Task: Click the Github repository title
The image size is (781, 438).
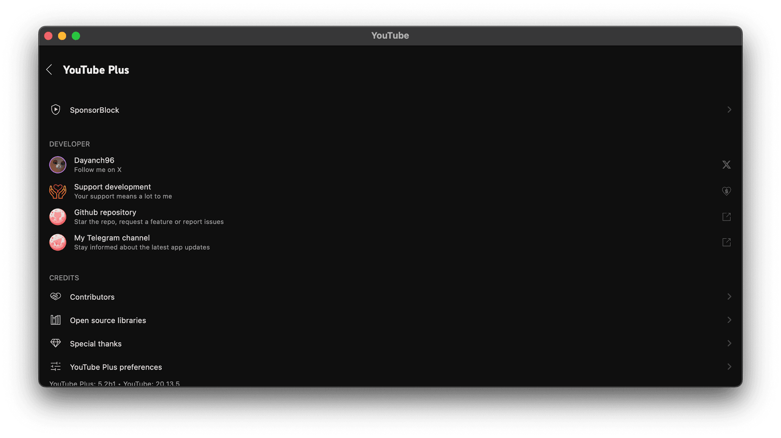Action: coord(105,212)
